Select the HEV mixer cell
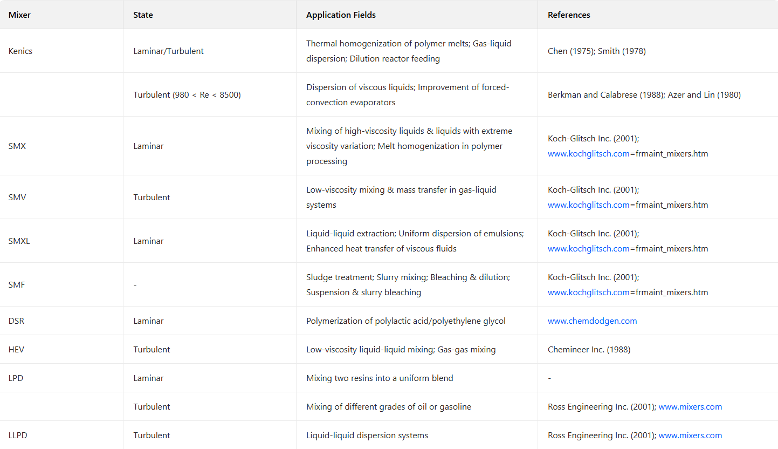 (x=16, y=350)
